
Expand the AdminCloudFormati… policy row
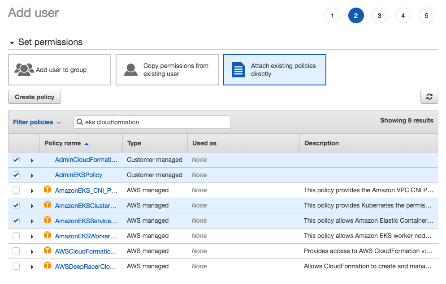click(32, 160)
